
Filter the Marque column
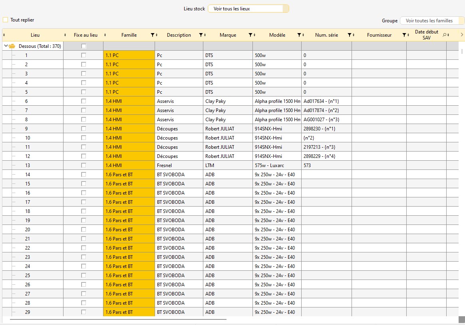(250, 35)
